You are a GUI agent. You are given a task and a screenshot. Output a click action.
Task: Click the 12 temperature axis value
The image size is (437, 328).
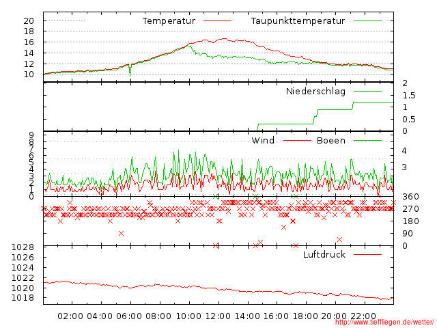29,64
